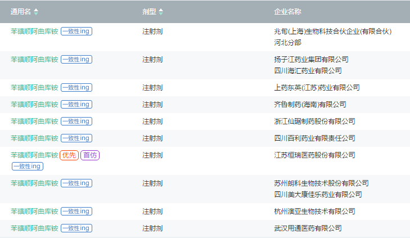Click 注射剂 cell in 四川百利药业 row
The height and width of the screenshot is (238, 410).
pyautogui.click(x=152, y=138)
